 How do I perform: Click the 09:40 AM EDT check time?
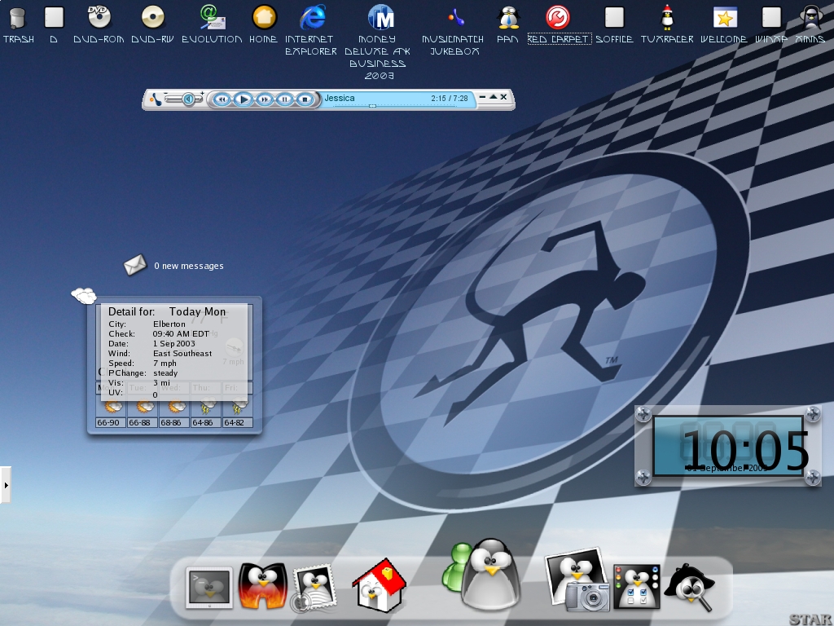click(181, 333)
